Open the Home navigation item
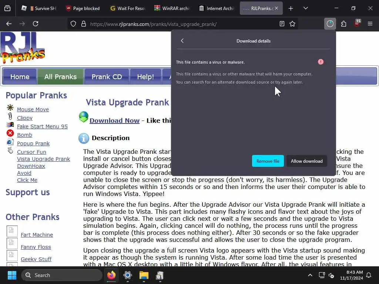Viewport: 379px width, 284px height. point(20,77)
